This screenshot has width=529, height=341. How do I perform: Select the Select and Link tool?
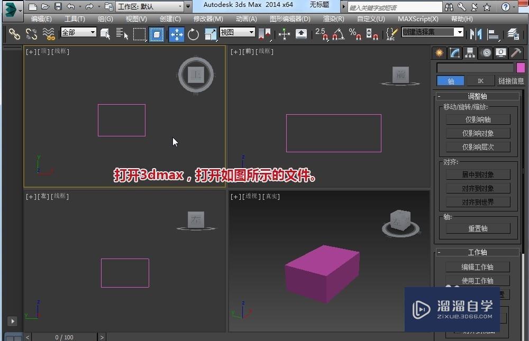(14, 34)
